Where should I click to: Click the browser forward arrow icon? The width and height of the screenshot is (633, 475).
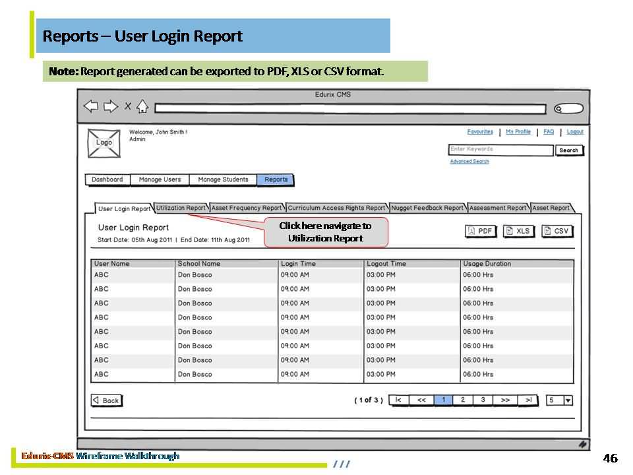(x=111, y=106)
